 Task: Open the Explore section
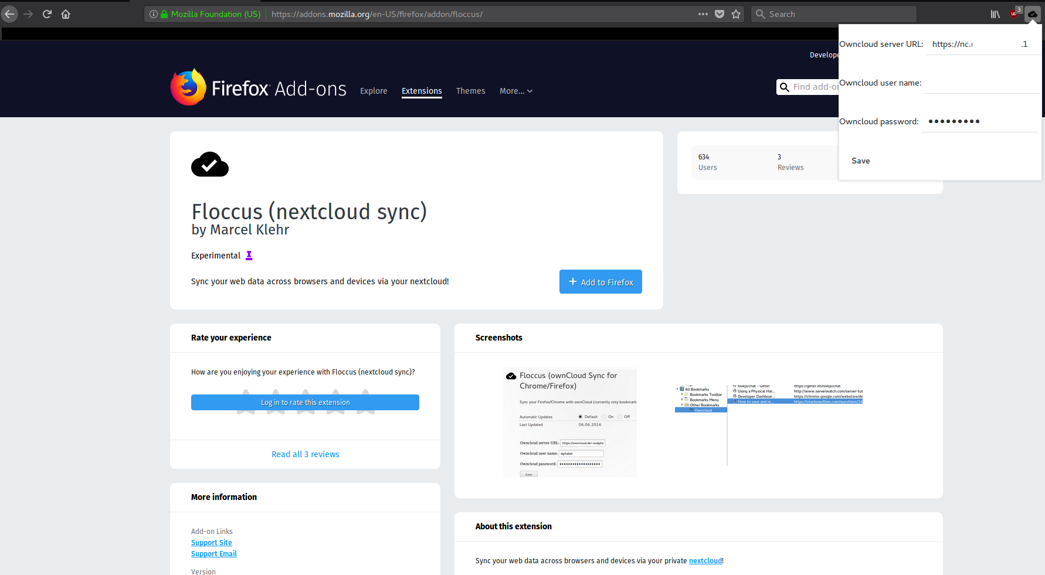(374, 91)
